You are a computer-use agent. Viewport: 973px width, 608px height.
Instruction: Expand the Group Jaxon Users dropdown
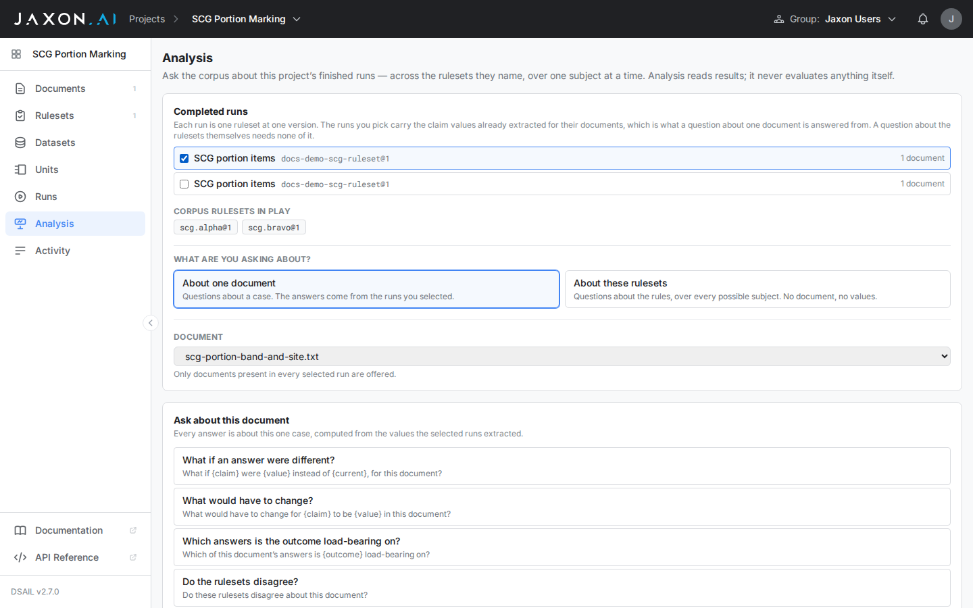(x=835, y=19)
